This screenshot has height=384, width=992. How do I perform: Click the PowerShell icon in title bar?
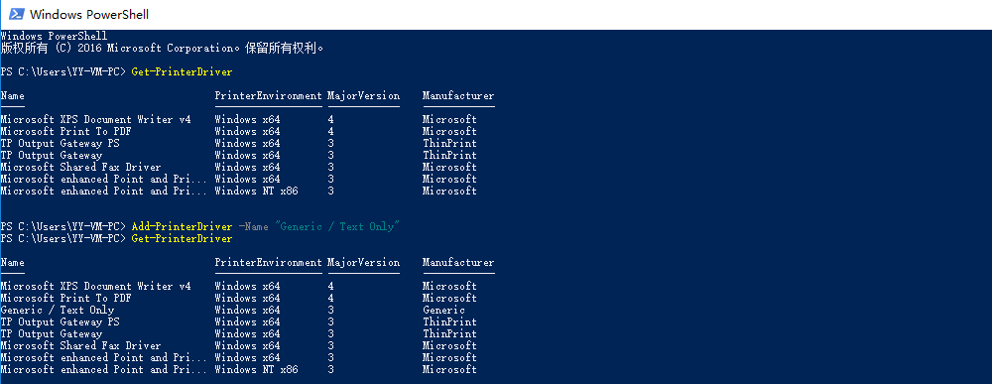(x=17, y=14)
